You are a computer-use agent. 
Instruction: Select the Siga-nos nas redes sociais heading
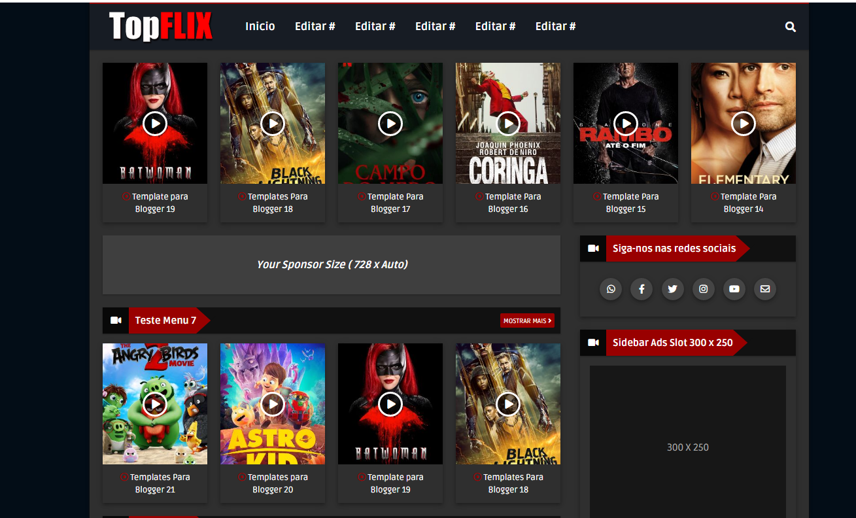click(x=674, y=249)
